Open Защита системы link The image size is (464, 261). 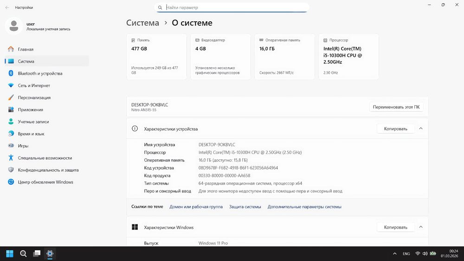pyautogui.click(x=245, y=207)
